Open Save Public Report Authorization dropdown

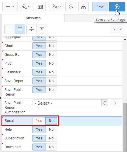[70, 103]
